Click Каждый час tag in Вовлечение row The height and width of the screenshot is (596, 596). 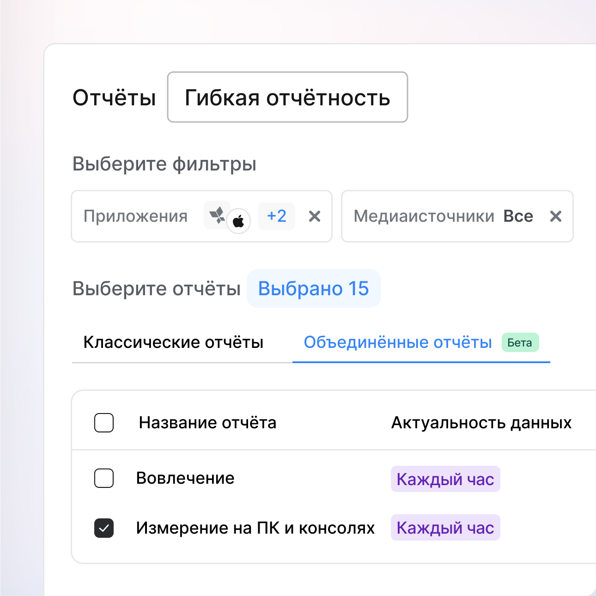coord(445,479)
